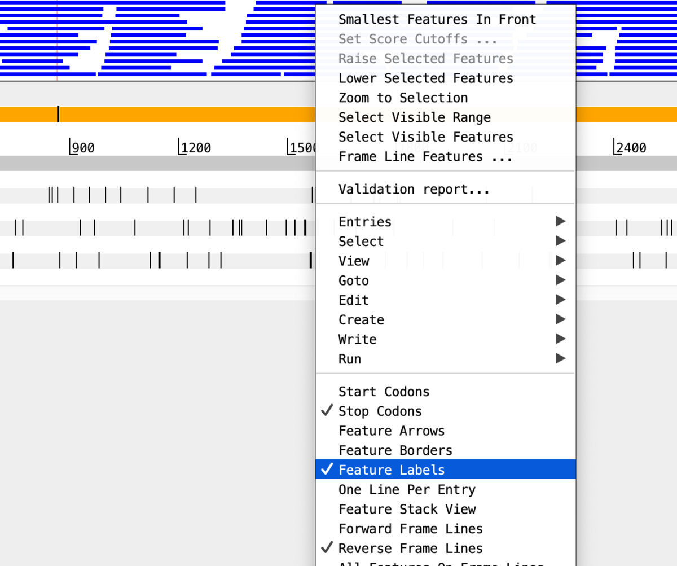
Task: Choose Select Visible Features
Action: tap(446, 137)
